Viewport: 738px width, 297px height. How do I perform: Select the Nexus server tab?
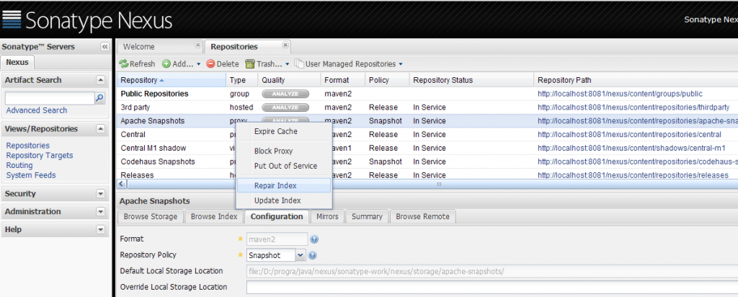(17, 62)
